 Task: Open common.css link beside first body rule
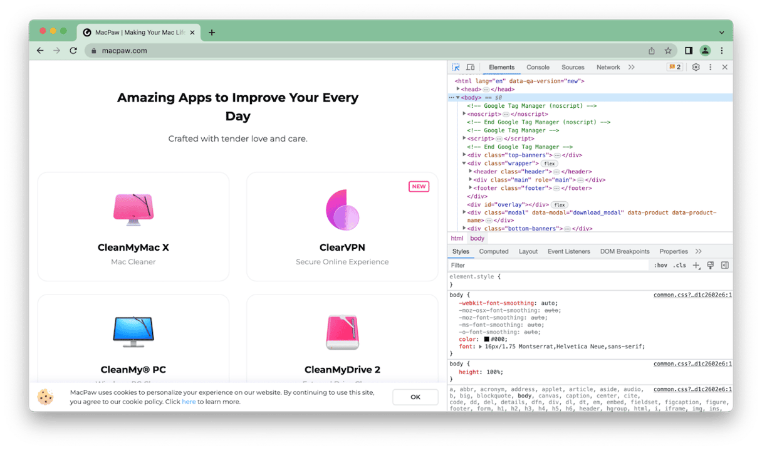[692, 295]
